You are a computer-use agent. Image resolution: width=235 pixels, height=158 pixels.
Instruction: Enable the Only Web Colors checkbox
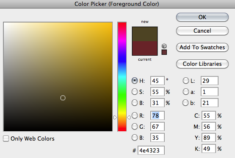pyautogui.click(x=6, y=138)
